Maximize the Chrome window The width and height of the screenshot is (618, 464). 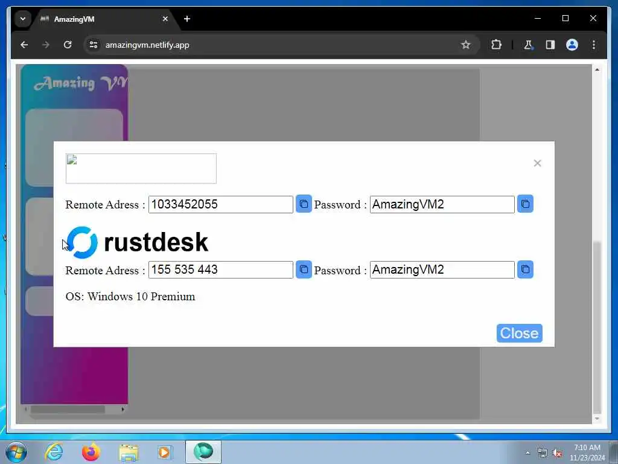[565, 18]
